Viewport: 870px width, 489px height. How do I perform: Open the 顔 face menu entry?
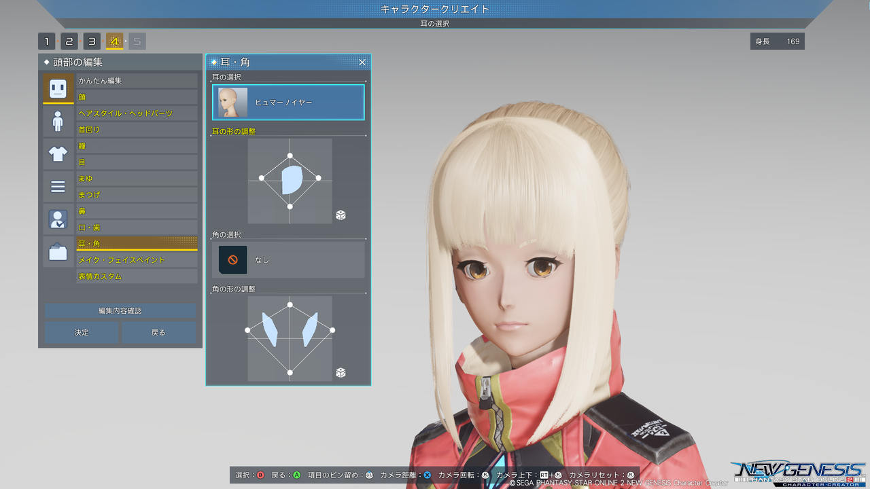[x=137, y=97]
